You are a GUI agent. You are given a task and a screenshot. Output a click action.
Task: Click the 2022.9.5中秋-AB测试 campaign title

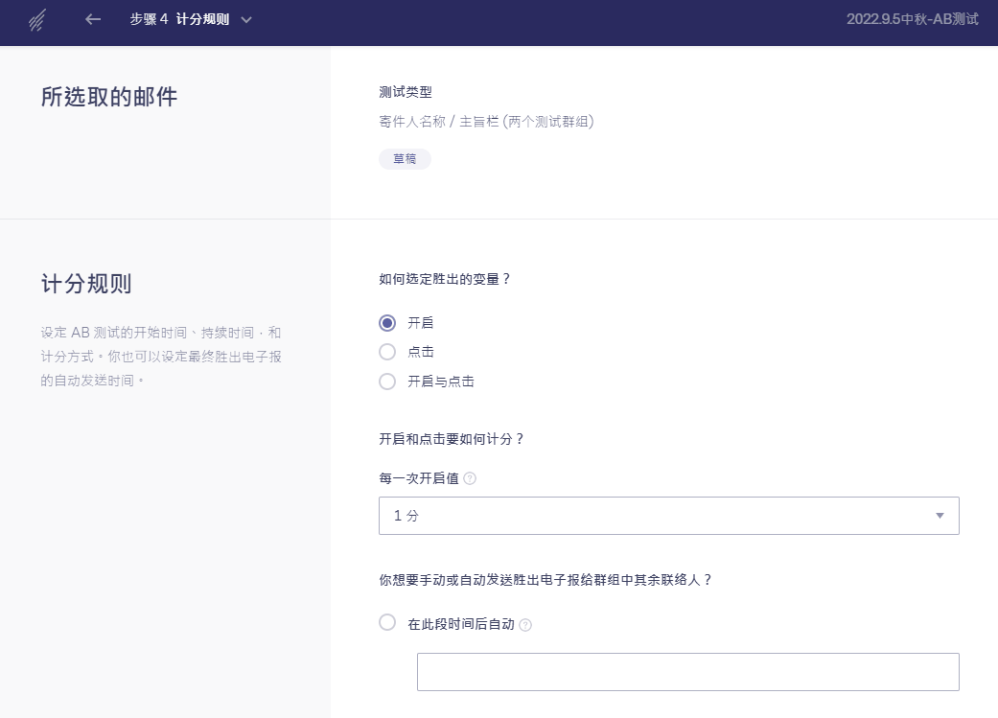pos(912,19)
